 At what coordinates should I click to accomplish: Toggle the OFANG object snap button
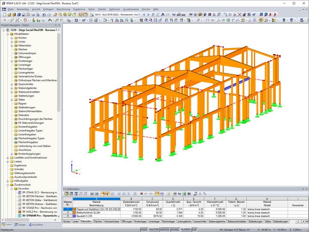pos(175,229)
